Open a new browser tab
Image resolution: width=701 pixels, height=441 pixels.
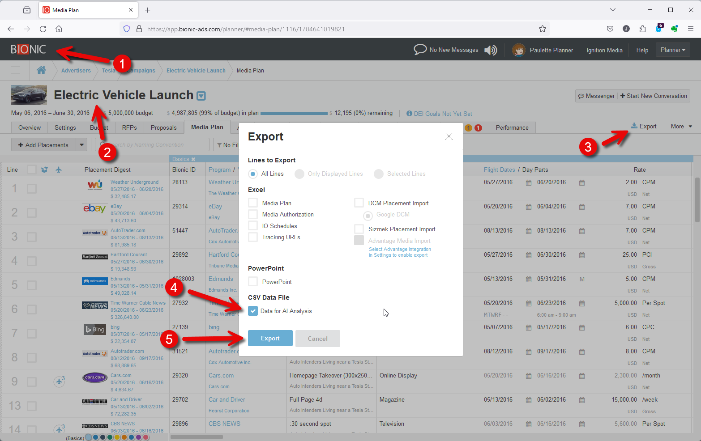pos(148,10)
